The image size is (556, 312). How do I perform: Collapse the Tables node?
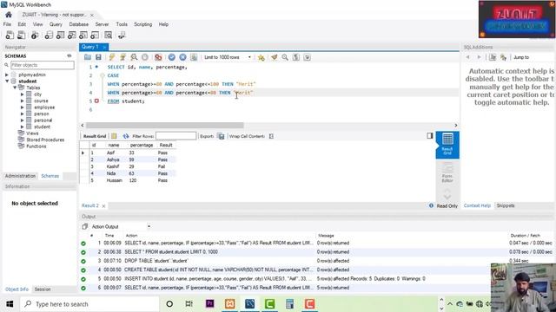(x=15, y=88)
